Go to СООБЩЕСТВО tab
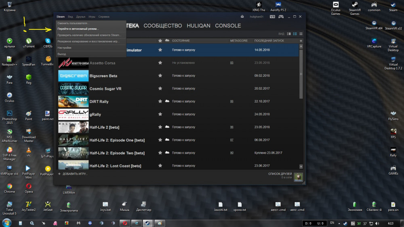The height and width of the screenshot is (227, 404). [x=162, y=26]
